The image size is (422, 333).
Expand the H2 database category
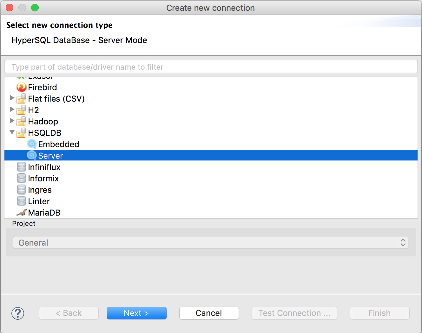click(12, 110)
